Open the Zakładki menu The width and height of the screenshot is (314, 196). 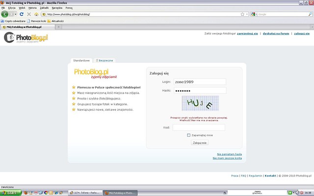point(44,8)
